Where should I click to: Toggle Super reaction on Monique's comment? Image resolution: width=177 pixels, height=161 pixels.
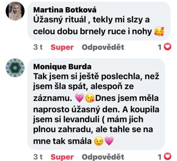[x=62, y=157]
